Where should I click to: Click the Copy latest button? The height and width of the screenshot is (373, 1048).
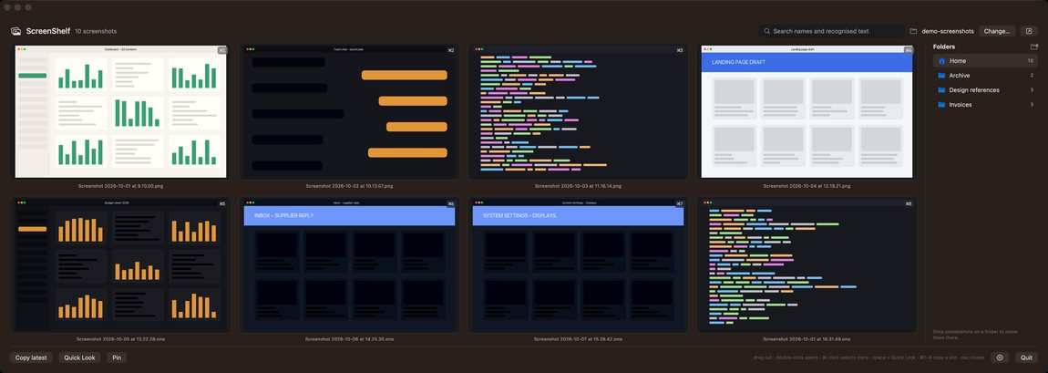point(31,357)
